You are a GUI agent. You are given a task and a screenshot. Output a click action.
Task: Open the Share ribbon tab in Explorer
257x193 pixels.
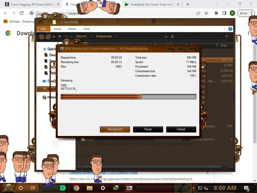pyautogui.click(x=72, y=29)
